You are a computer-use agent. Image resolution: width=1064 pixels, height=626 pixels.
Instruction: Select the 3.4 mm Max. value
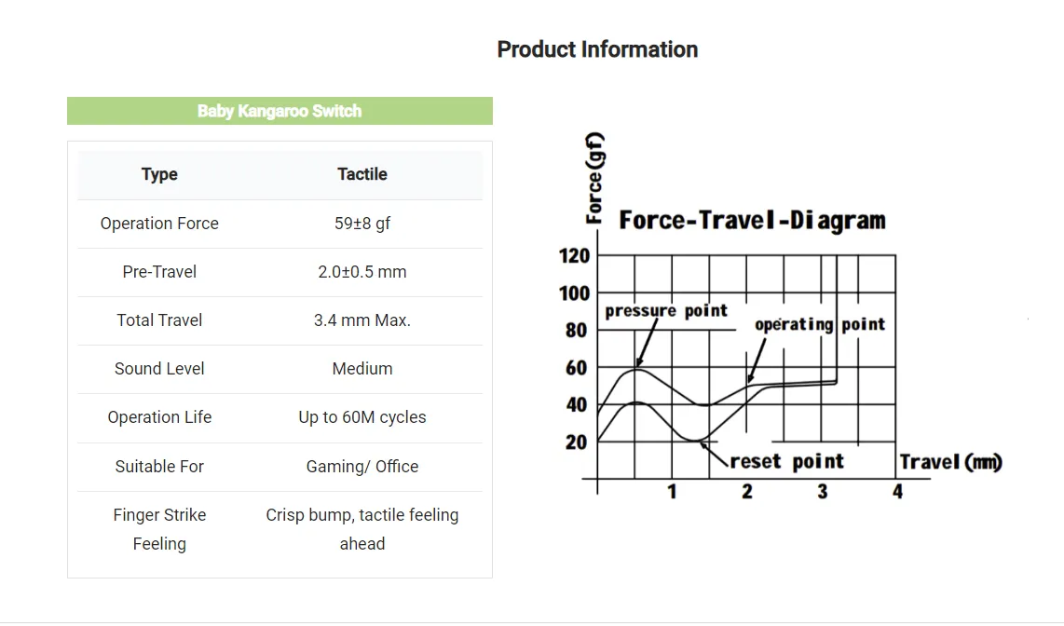(x=361, y=320)
